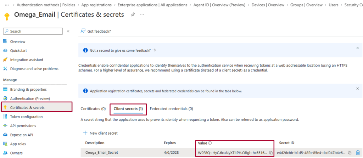Click the Overview grid icon

pyautogui.click(x=5, y=41)
